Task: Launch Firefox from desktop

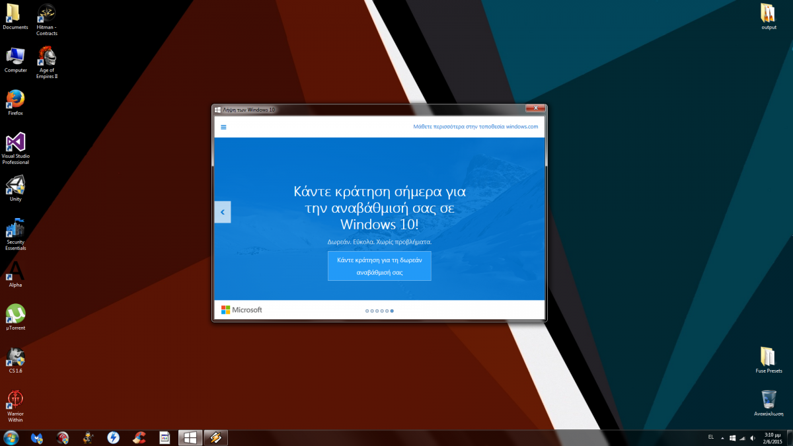Action: (x=15, y=102)
